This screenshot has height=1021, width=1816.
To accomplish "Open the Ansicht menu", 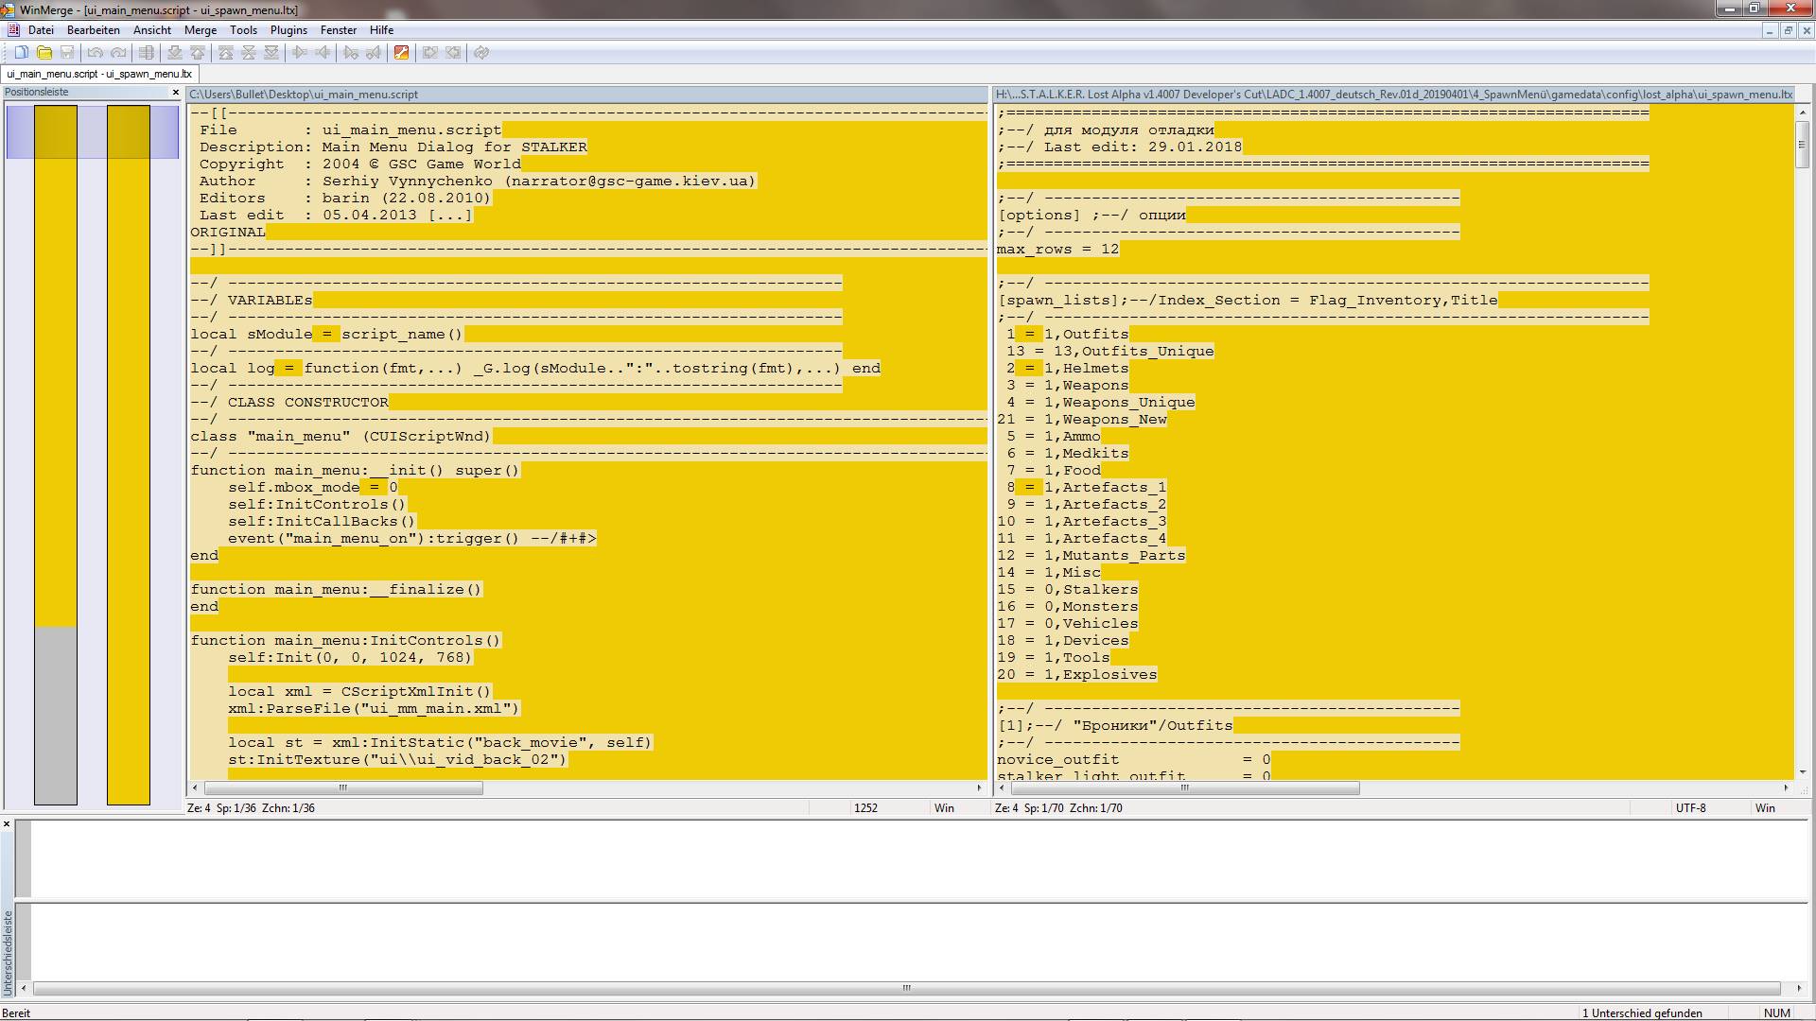I will [x=152, y=30].
